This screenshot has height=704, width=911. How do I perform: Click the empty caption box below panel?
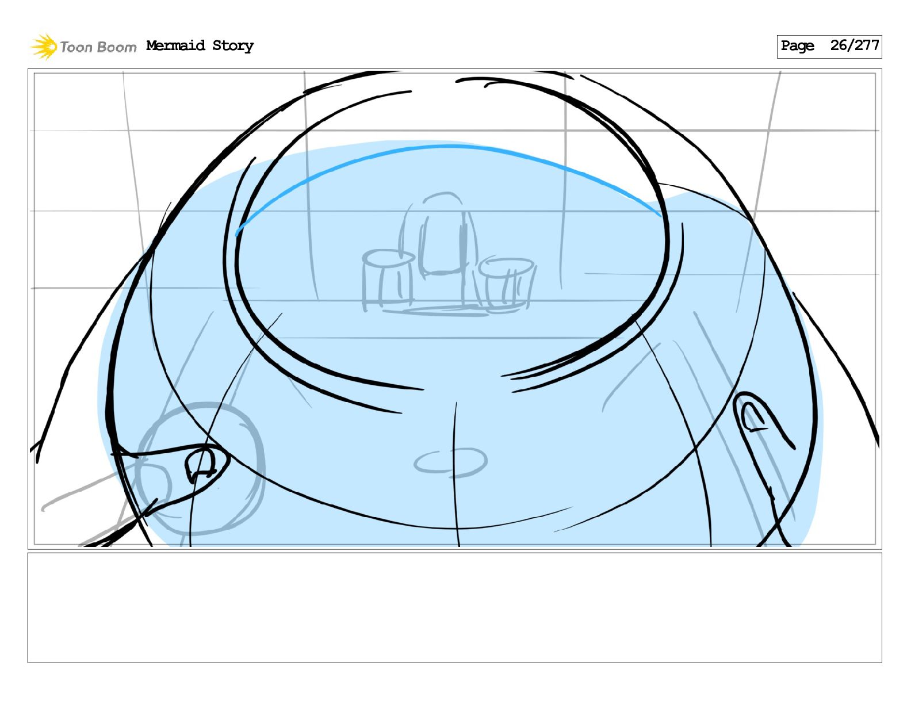point(454,607)
